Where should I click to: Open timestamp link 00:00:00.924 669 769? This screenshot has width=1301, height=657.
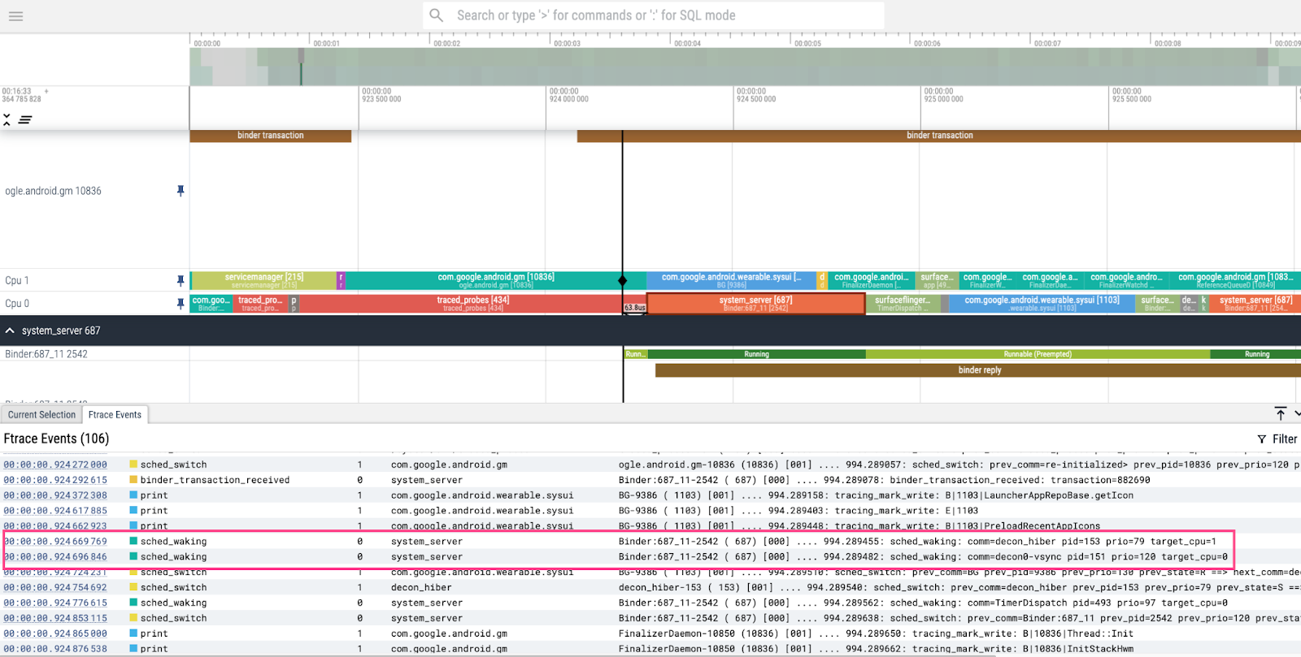click(55, 542)
